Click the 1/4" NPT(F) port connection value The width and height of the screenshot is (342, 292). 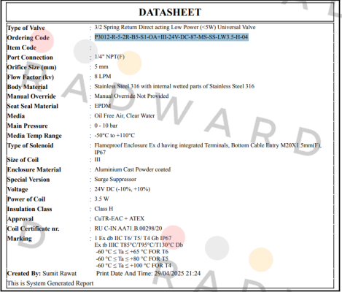(x=109, y=57)
